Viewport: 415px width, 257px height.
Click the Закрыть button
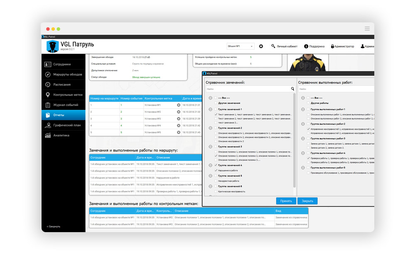[x=307, y=201]
